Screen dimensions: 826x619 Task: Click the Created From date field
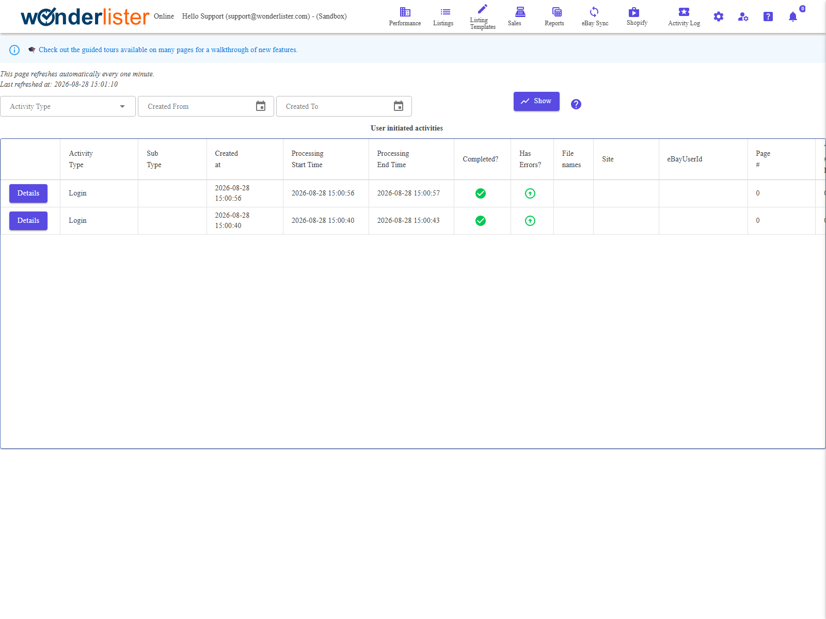click(206, 106)
